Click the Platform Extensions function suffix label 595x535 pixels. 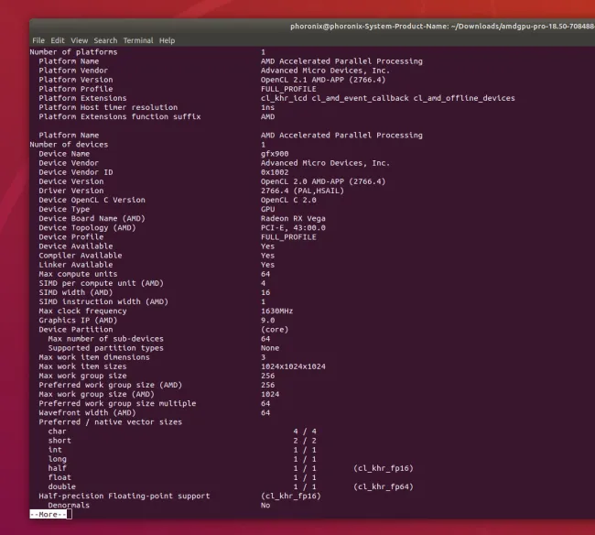119,116
